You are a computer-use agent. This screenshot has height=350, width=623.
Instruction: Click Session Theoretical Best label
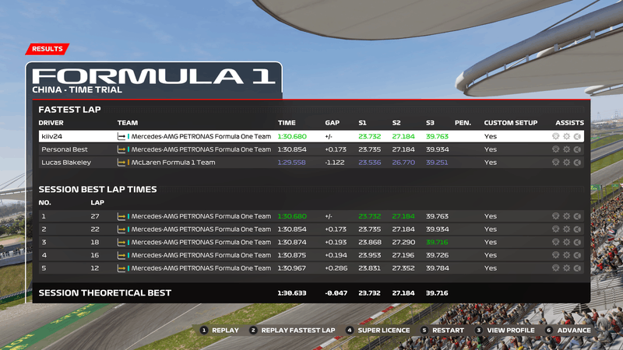tap(105, 293)
